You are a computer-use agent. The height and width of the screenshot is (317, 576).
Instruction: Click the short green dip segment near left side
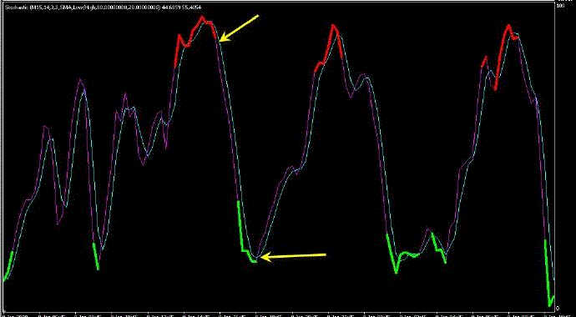pos(95,256)
